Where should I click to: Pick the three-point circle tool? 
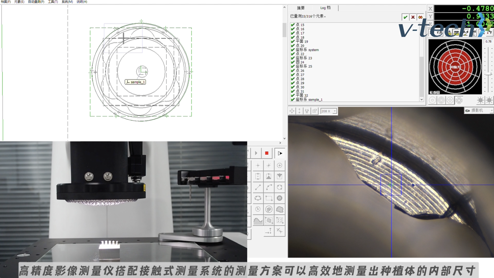pyautogui.click(x=280, y=187)
